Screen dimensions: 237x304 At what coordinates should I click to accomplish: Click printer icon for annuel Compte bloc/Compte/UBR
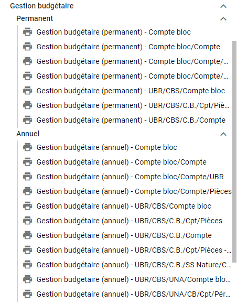tap(28, 177)
